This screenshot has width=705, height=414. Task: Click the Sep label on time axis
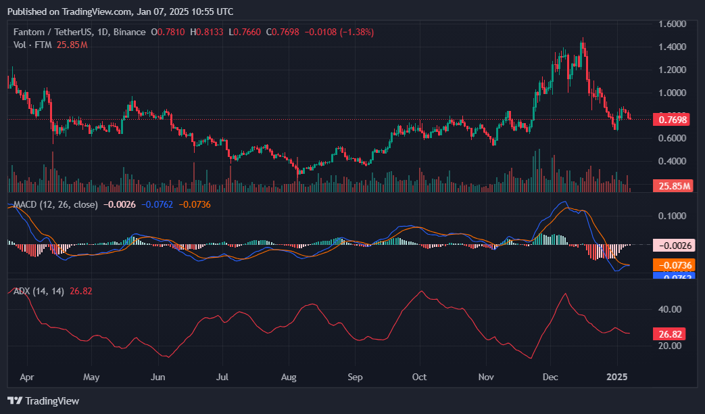(355, 377)
